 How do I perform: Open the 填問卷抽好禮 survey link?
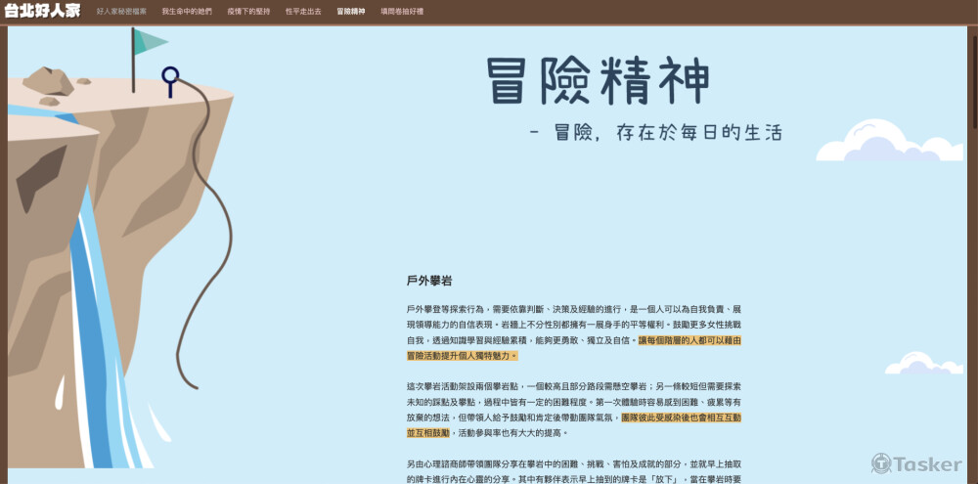coord(402,12)
